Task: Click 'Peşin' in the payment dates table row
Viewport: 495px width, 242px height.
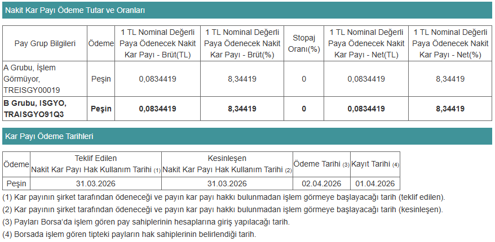Action: (16, 183)
